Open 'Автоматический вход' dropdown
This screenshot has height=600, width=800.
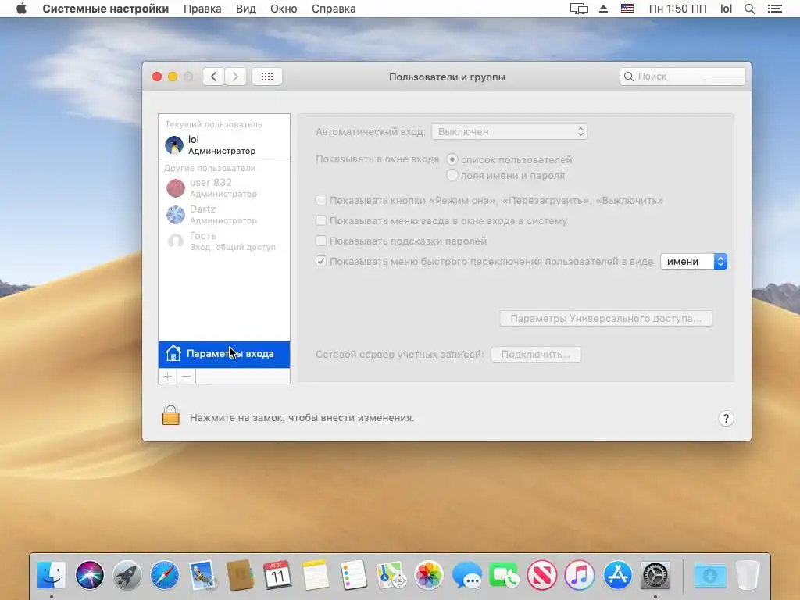click(x=509, y=131)
